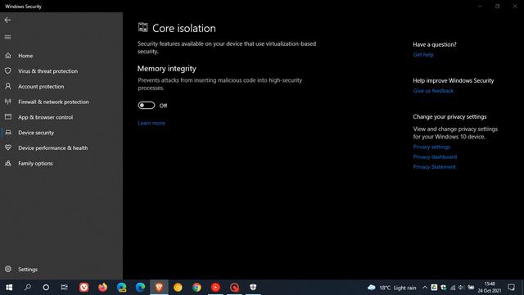Open Firewall & network protection page
Image resolution: width=524 pixels, height=295 pixels.
(61, 102)
